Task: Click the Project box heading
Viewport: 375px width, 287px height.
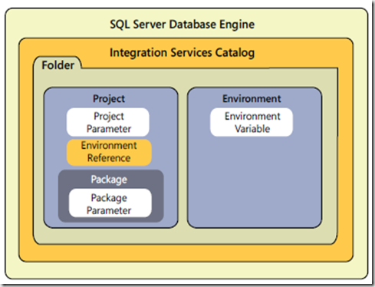Action: (109, 98)
